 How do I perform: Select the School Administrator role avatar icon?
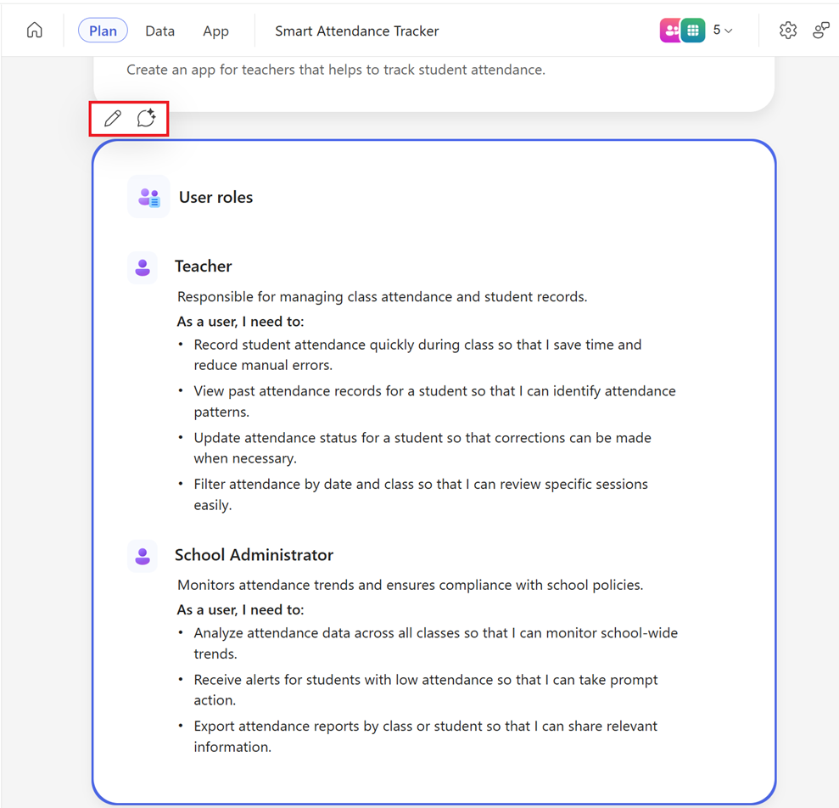[x=142, y=556]
